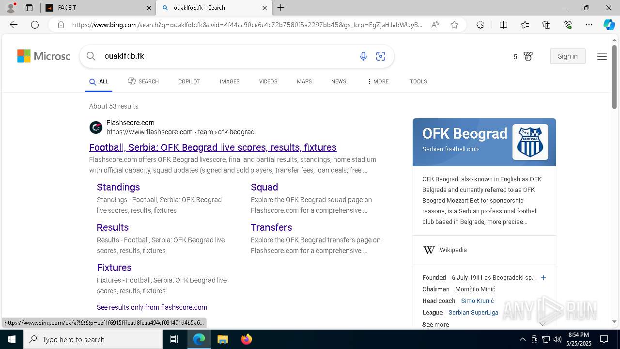Switch to NEWS results
The height and width of the screenshot is (349, 620).
pyautogui.click(x=339, y=81)
